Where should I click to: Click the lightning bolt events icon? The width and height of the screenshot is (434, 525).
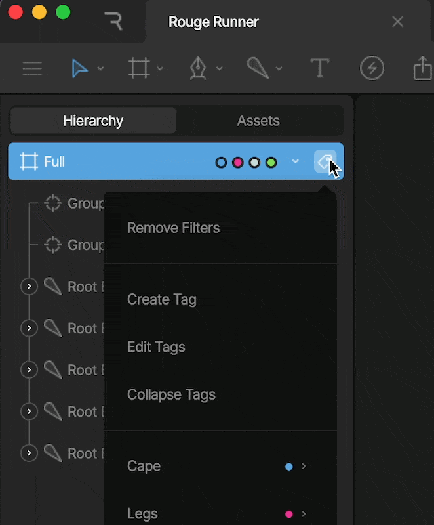372,68
